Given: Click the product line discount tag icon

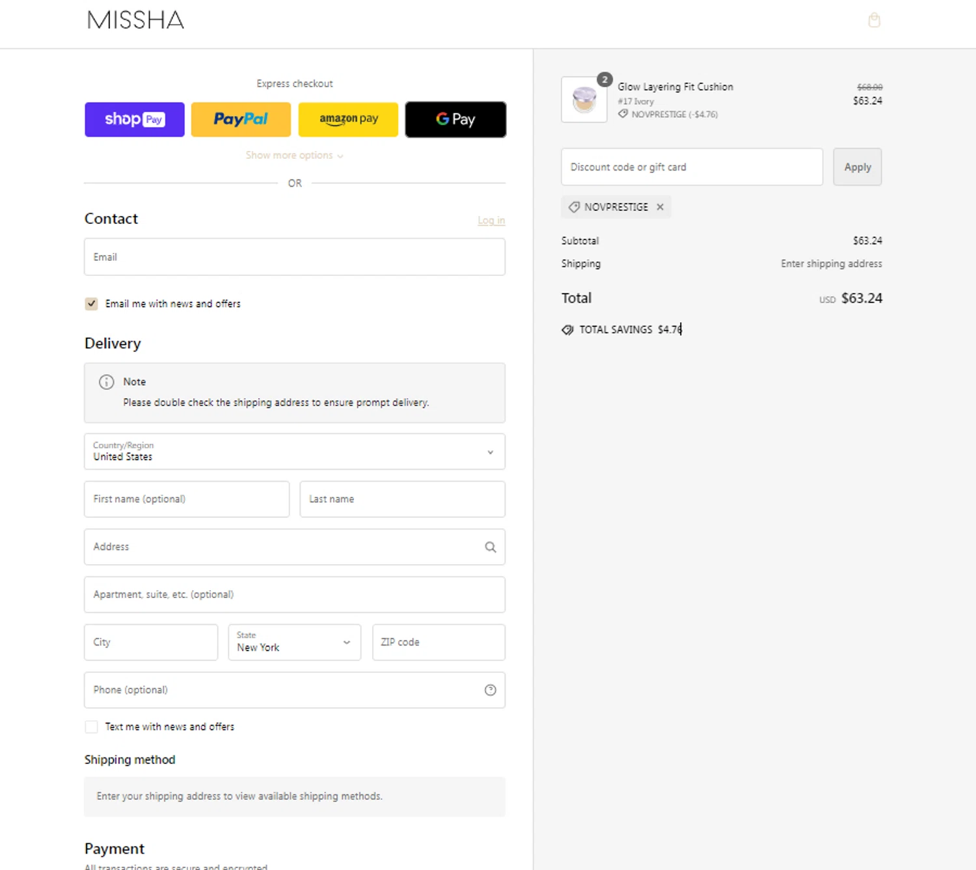Looking at the screenshot, I should tap(623, 114).
